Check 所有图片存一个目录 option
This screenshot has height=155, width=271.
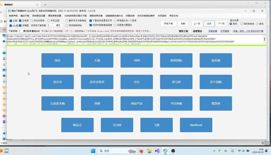pyautogui.click(x=115, y=20)
